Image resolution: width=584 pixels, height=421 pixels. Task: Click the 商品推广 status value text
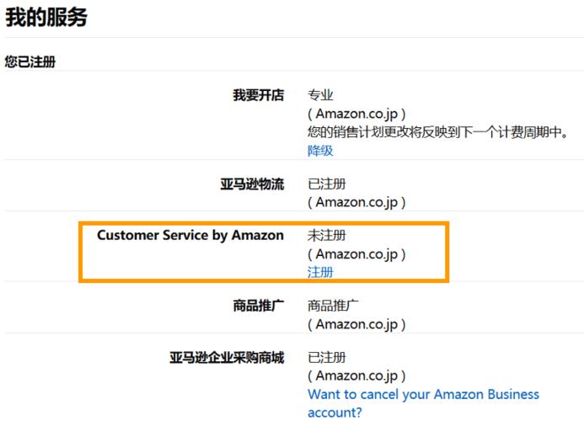coord(333,306)
